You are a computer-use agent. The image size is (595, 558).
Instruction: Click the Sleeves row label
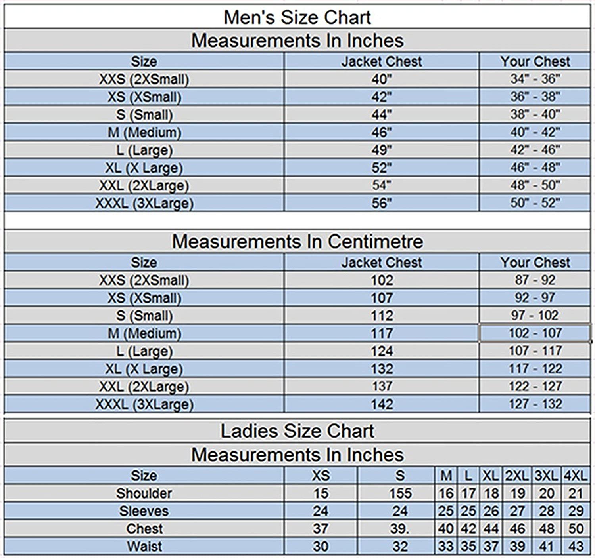144,511
